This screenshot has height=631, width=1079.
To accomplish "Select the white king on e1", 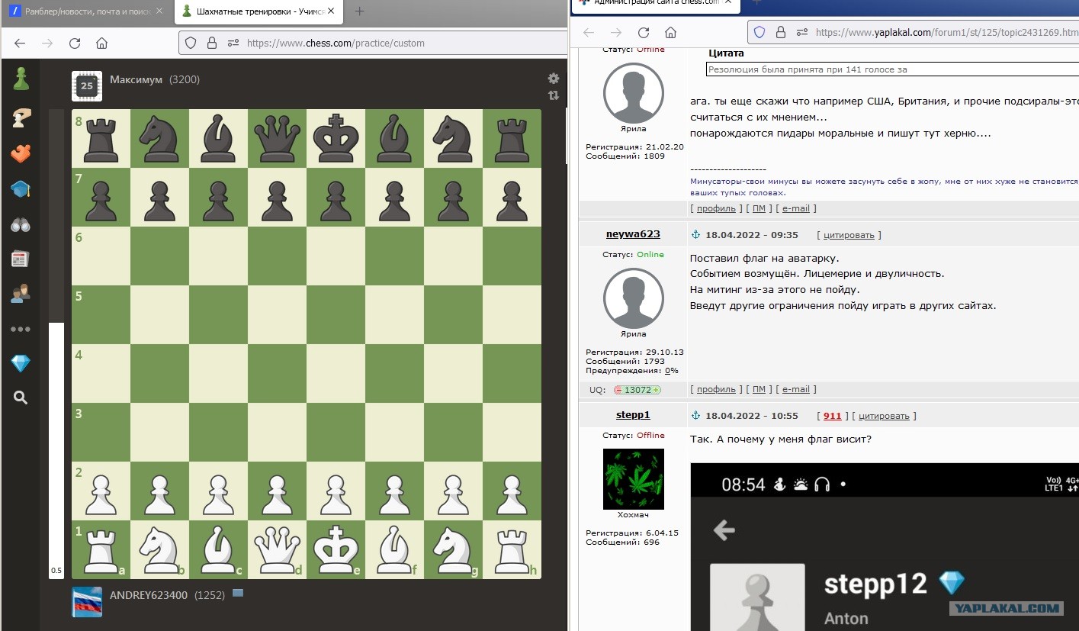I will (x=336, y=549).
